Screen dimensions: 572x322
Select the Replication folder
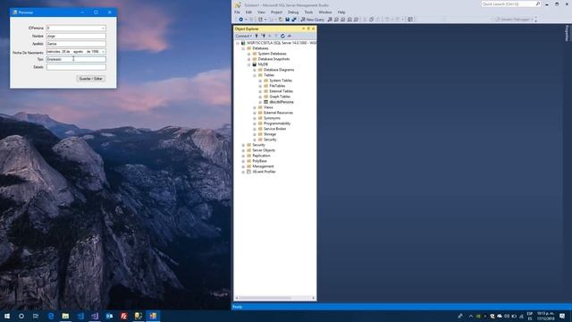[261, 156]
